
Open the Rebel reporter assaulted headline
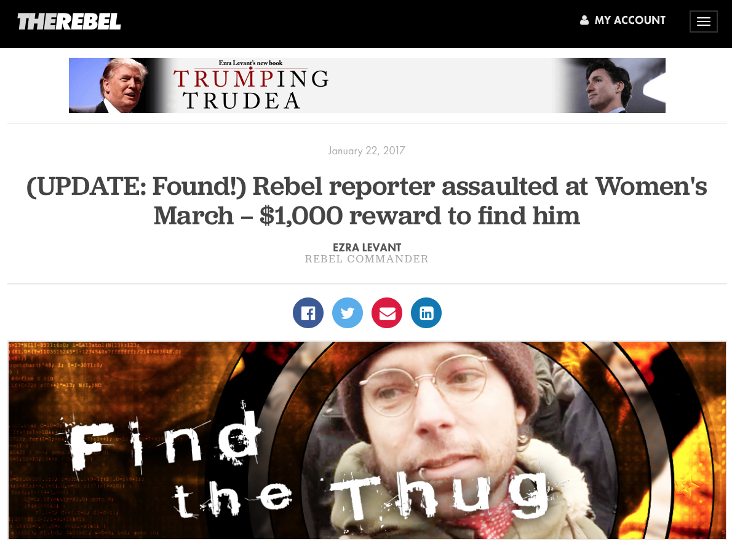367,201
